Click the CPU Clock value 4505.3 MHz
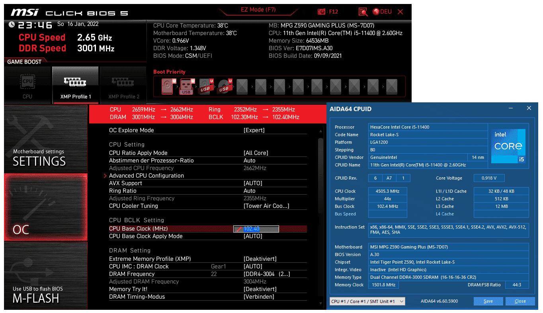The height and width of the screenshot is (313, 543). pos(388,191)
